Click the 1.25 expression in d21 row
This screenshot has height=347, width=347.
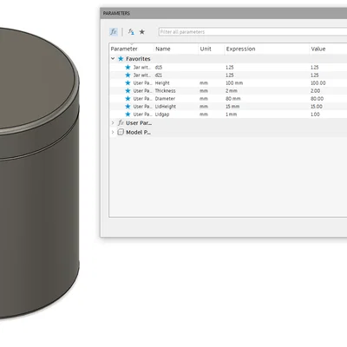(x=230, y=75)
